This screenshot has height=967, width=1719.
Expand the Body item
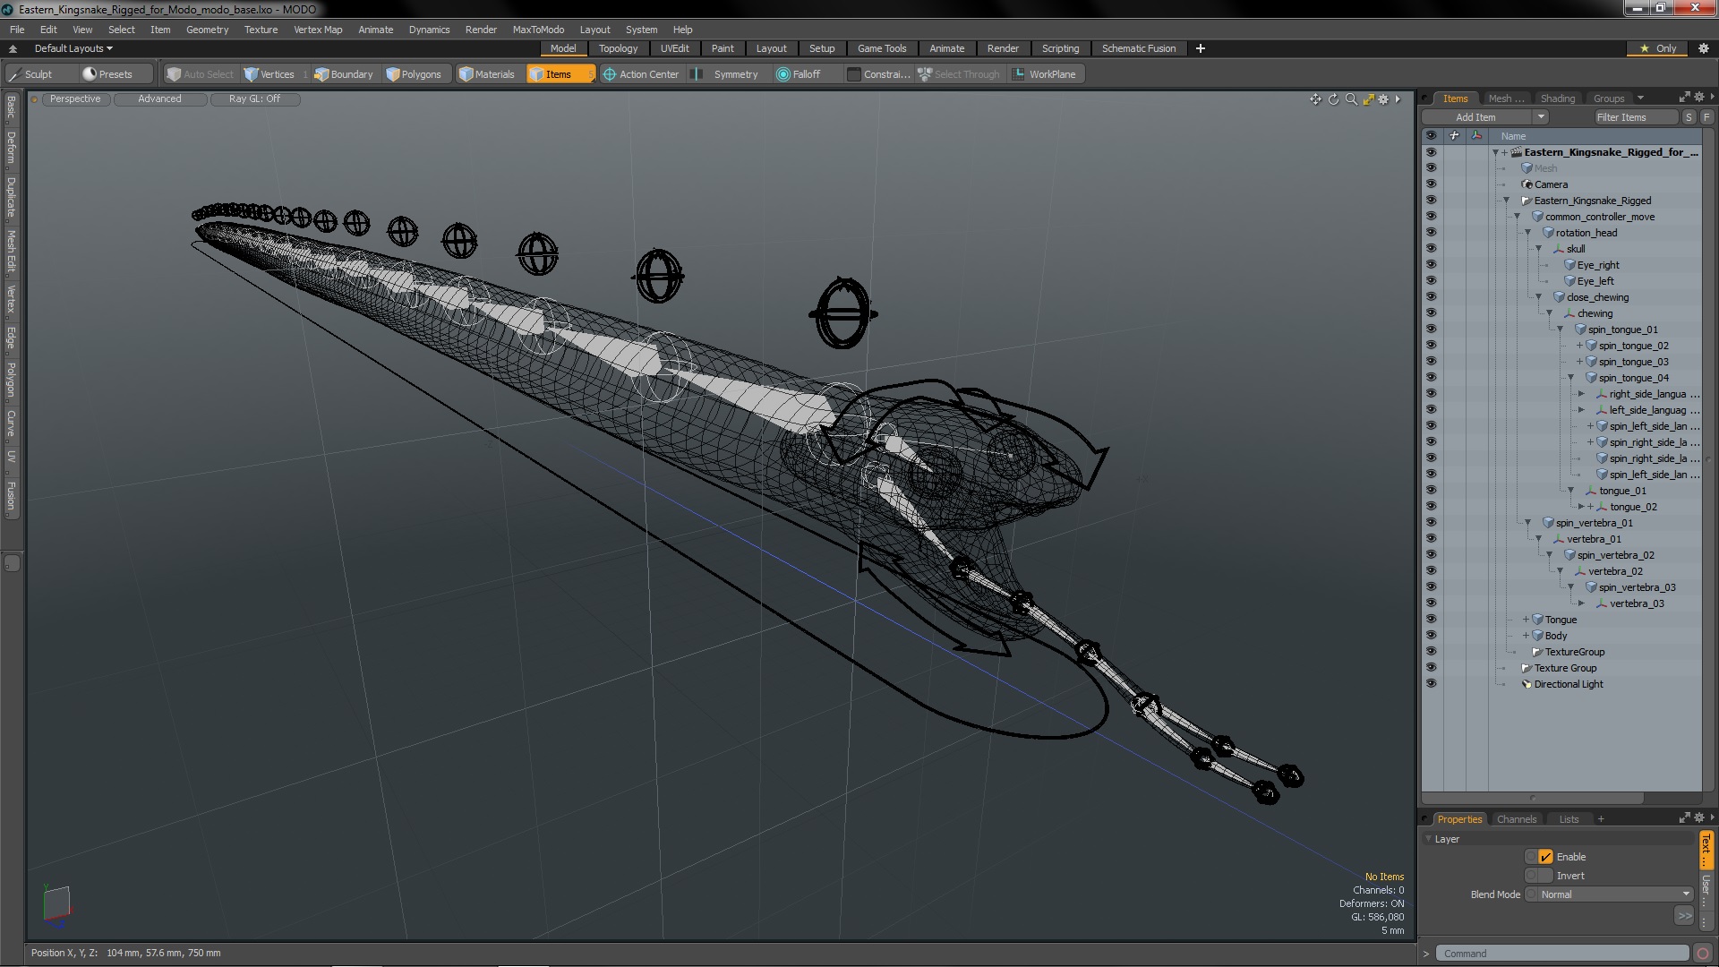tap(1526, 636)
